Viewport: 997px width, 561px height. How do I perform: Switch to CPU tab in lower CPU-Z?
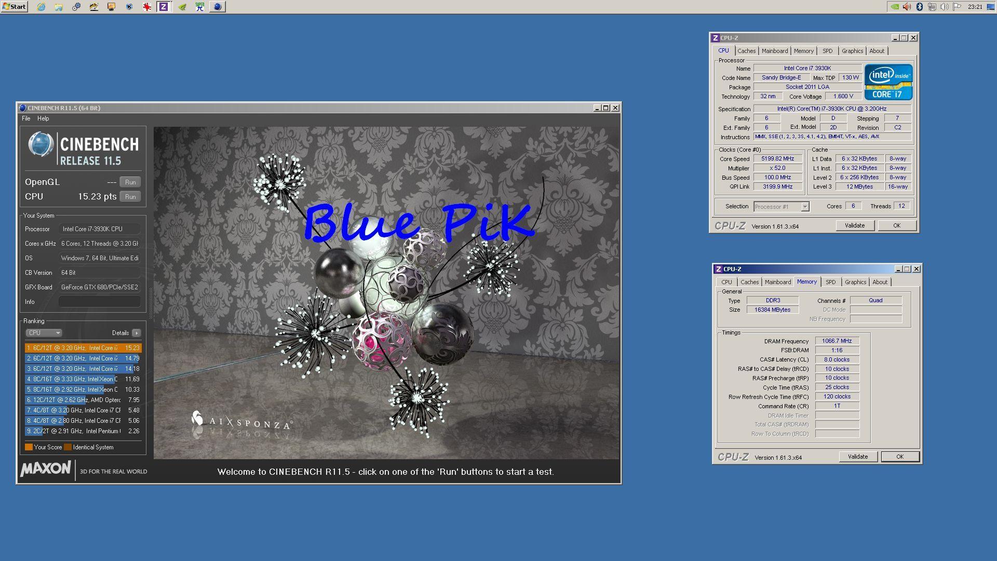pyautogui.click(x=726, y=282)
